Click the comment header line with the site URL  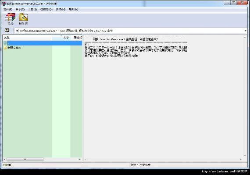tap(125, 39)
